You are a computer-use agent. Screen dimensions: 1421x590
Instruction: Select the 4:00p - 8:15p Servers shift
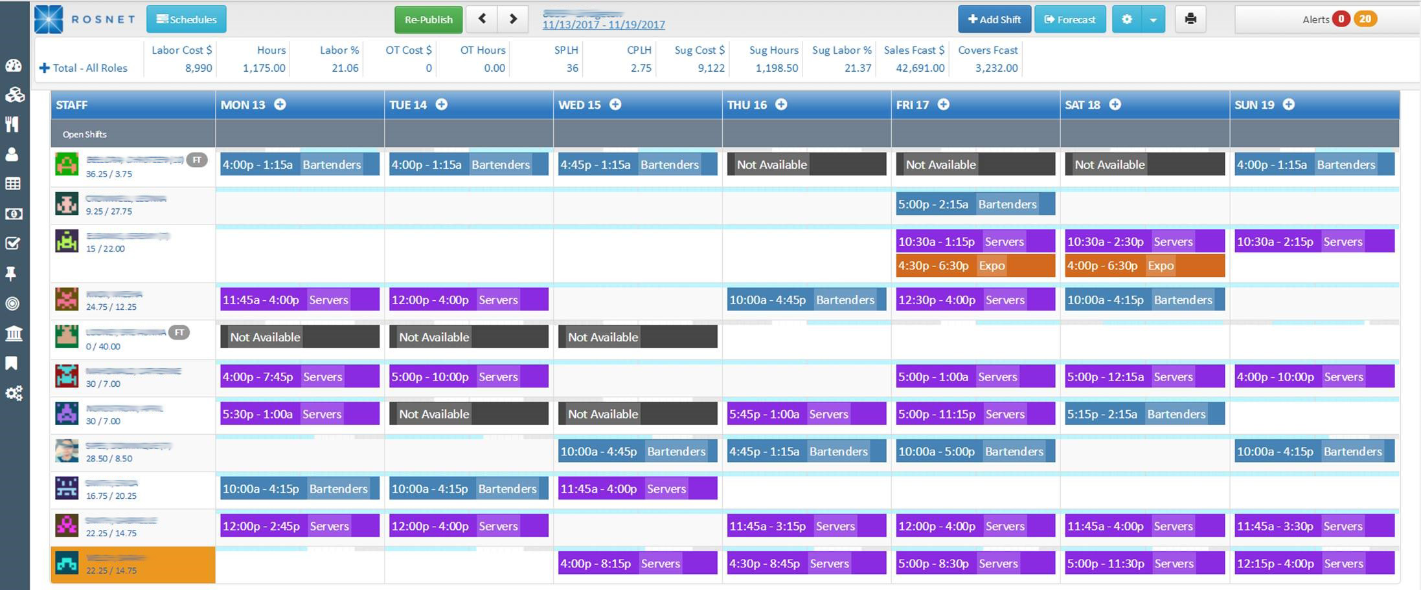(x=638, y=563)
